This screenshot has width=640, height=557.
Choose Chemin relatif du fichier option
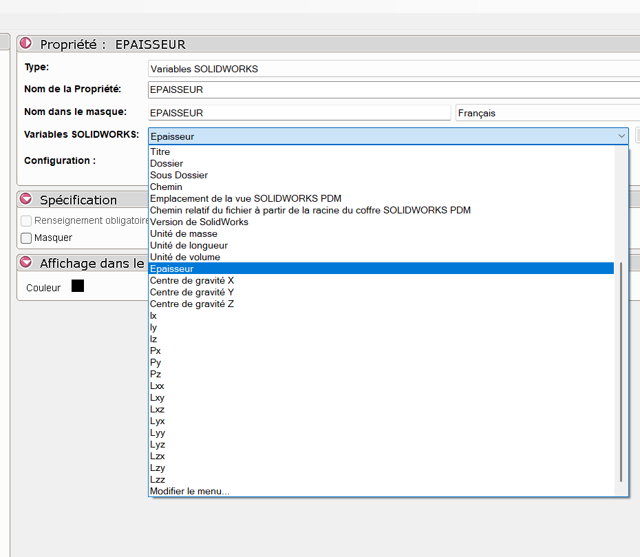pos(381,210)
